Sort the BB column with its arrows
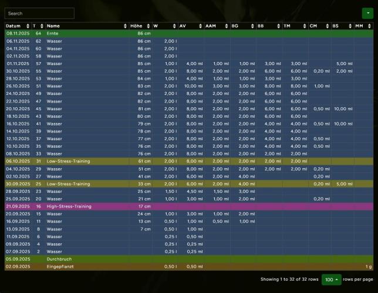Screen dimensions: 378x293 pos(278,26)
